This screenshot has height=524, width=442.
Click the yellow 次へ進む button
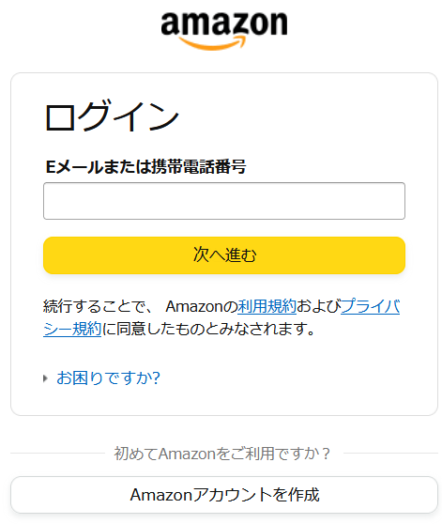224,255
